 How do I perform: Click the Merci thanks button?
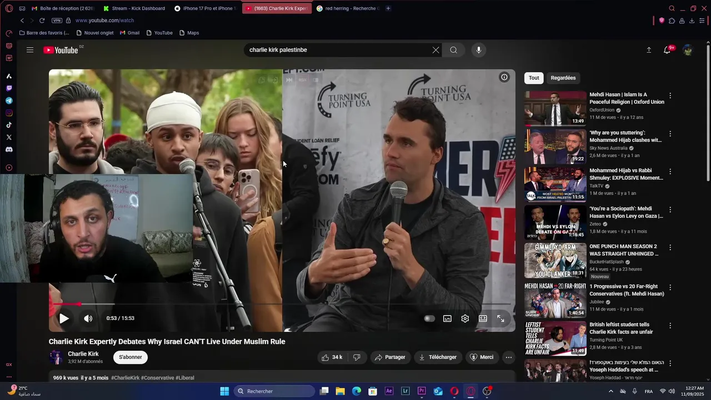[482, 357]
